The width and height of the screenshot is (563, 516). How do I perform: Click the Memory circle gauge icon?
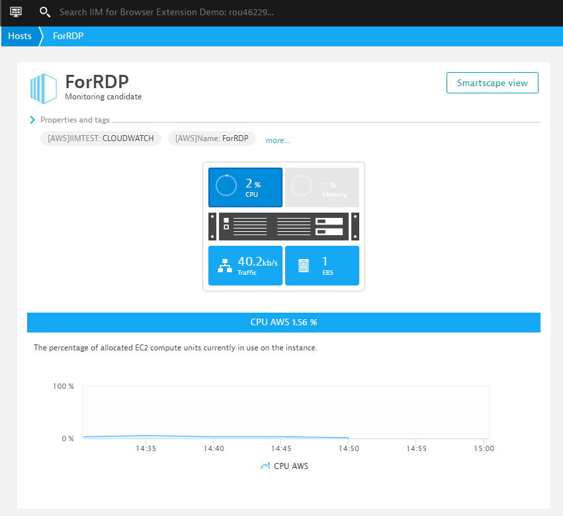click(302, 186)
